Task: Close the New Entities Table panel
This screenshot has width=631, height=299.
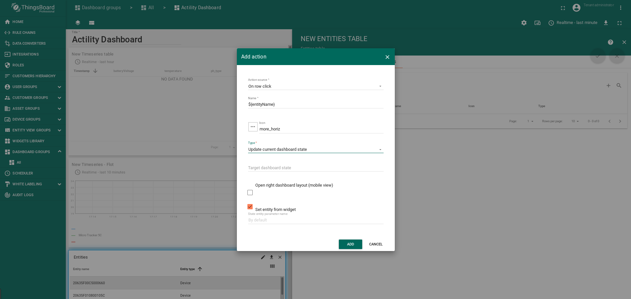Action: [624, 42]
